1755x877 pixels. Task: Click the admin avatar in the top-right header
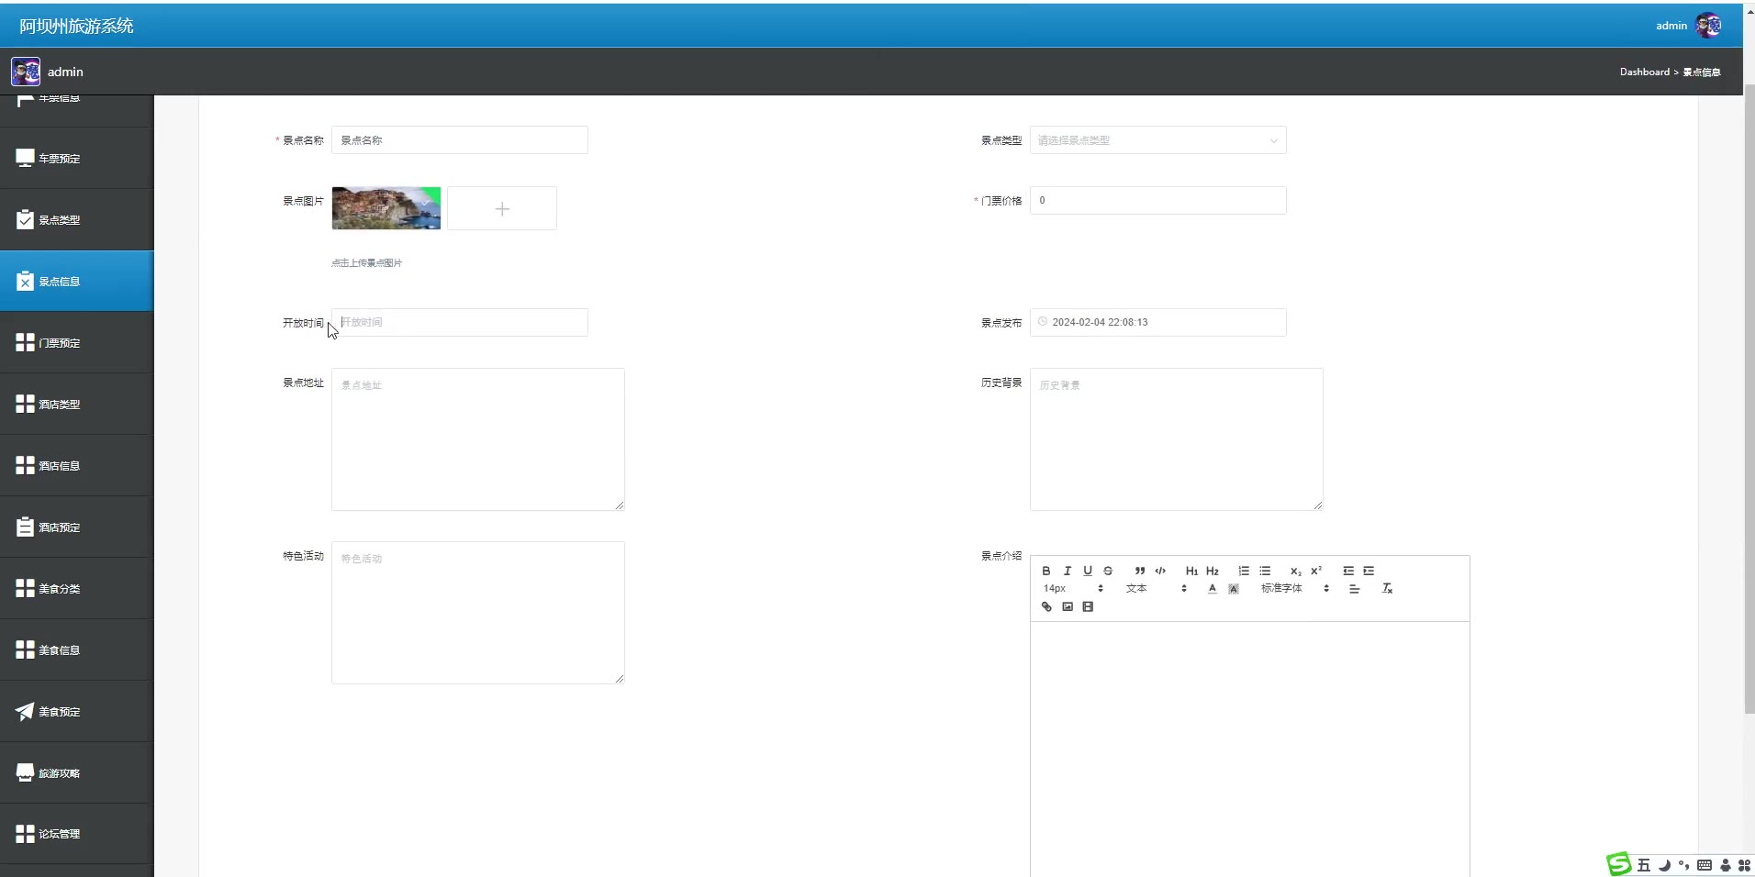click(x=1708, y=26)
